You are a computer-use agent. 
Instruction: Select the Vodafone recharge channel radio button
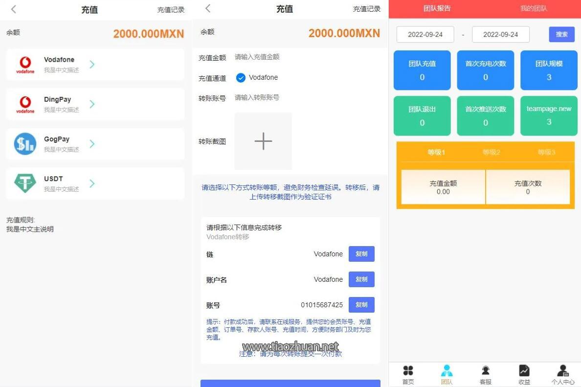point(241,78)
